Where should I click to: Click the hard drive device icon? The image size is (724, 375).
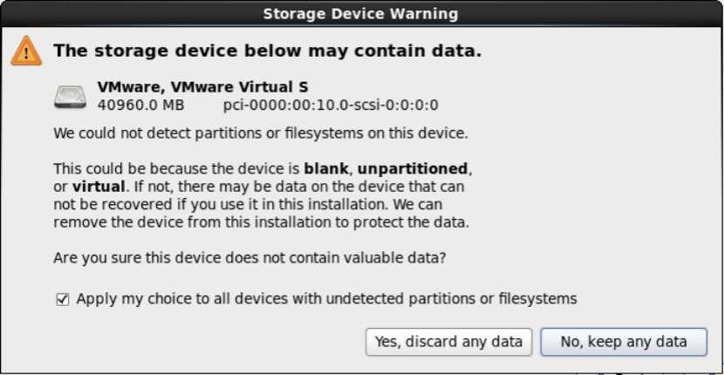(x=70, y=97)
